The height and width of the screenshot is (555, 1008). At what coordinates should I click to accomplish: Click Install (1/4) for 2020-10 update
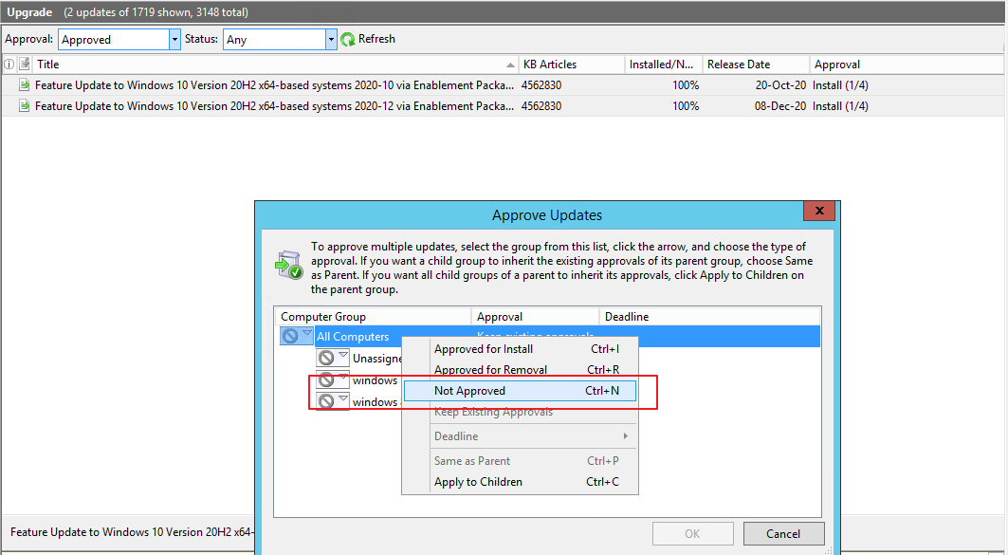pyautogui.click(x=840, y=84)
